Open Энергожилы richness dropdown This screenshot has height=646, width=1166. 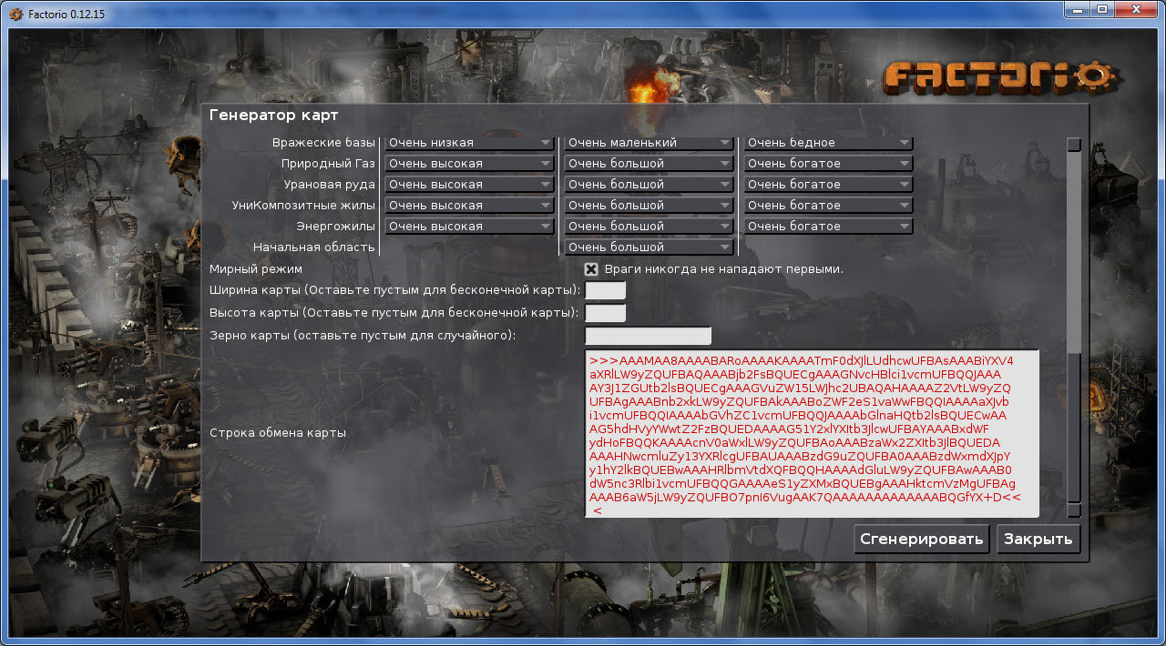tap(828, 227)
